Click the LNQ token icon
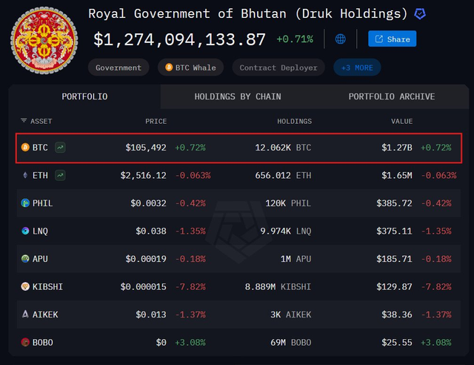 pos(25,231)
